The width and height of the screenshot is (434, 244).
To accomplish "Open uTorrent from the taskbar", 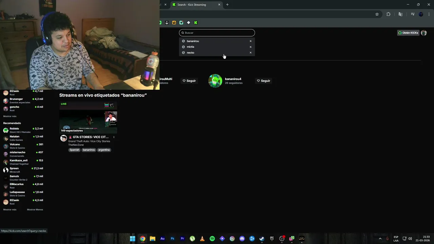I will coord(192,239).
